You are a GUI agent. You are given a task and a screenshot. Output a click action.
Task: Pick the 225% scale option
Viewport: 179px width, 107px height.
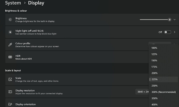[x=154, y=79]
